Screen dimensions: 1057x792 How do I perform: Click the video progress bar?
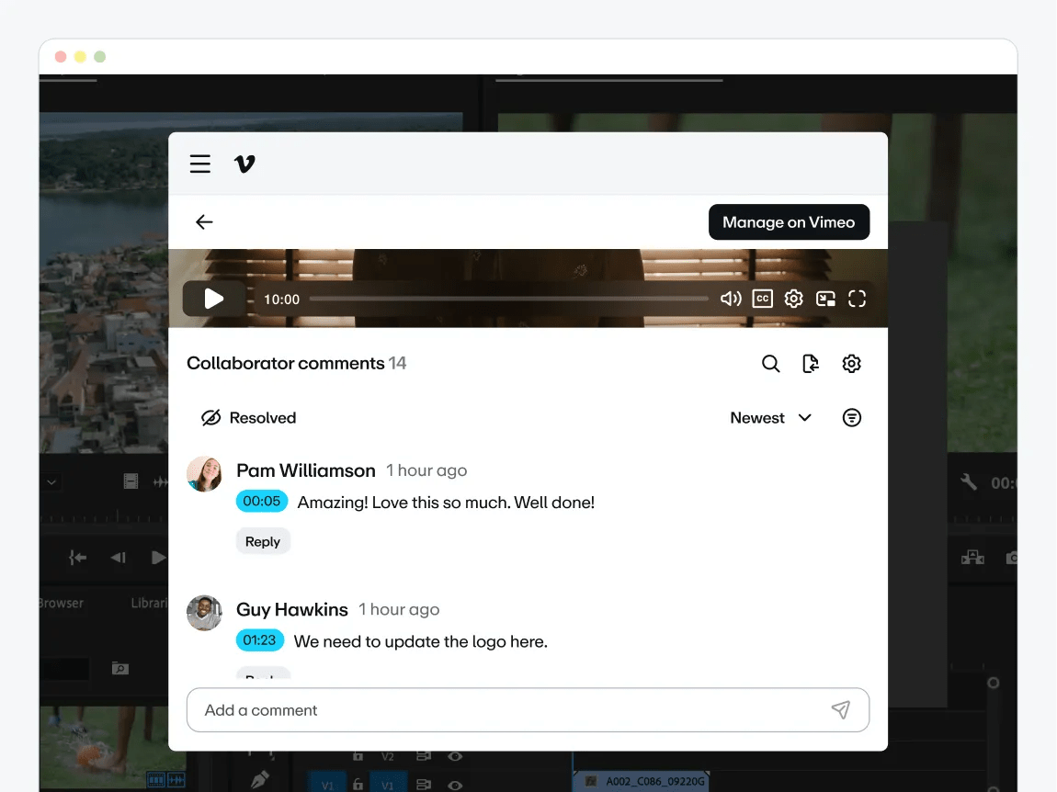pyautogui.click(x=509, y=299)
